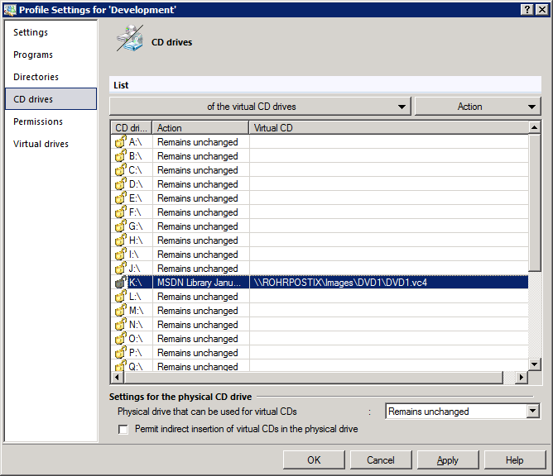Open the 'of the virtual CD drives' dropdown
This screenshot has width=553, height=476.
tap(260, 107)
